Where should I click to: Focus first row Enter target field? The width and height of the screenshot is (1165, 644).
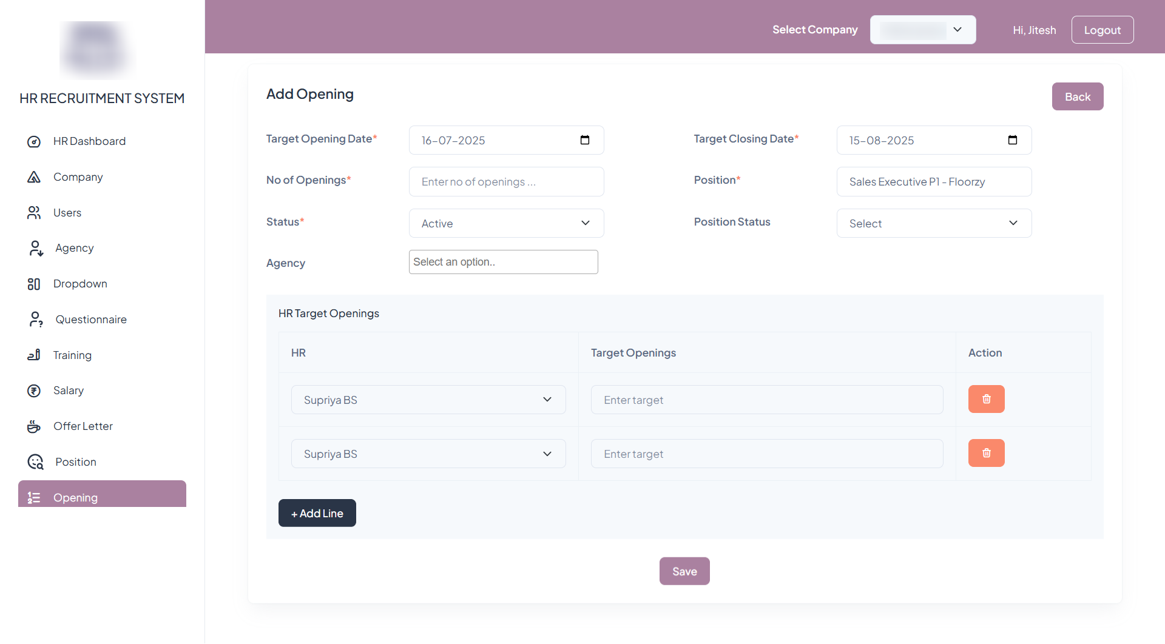pos(767,400)
